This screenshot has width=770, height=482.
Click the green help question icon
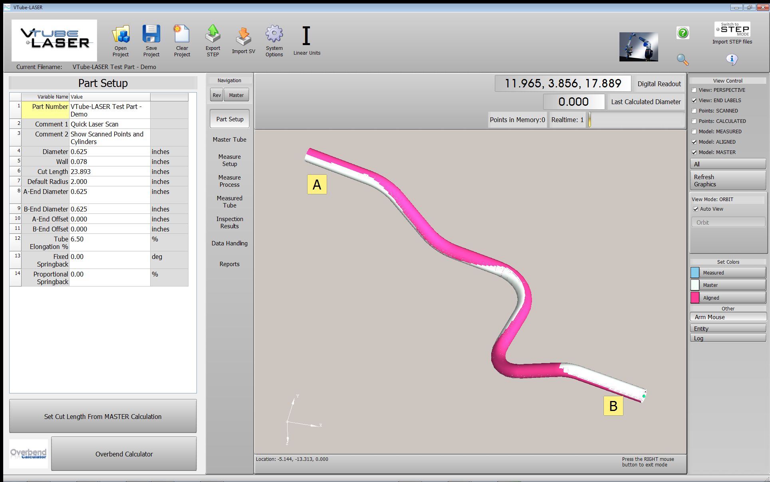tap(683, 33)
